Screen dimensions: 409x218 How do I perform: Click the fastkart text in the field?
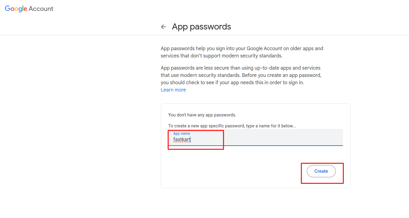coord(182,140)
